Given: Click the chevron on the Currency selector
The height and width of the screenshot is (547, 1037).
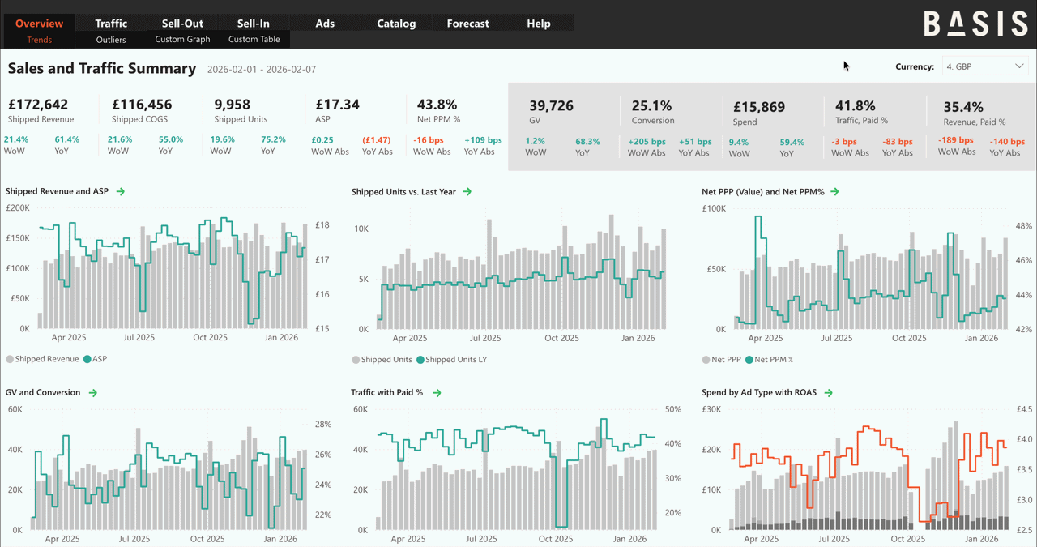Looking at the screenshot, I should tap(1022, 66).
